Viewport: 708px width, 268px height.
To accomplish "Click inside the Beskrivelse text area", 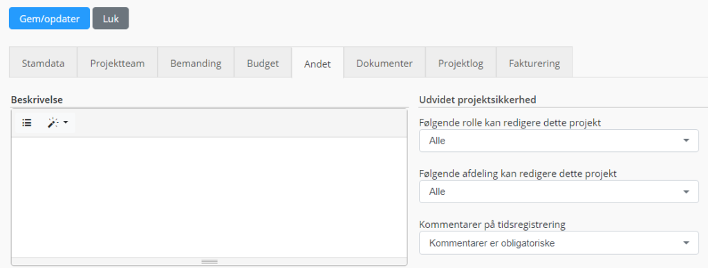I will click(x=209, y=197).
